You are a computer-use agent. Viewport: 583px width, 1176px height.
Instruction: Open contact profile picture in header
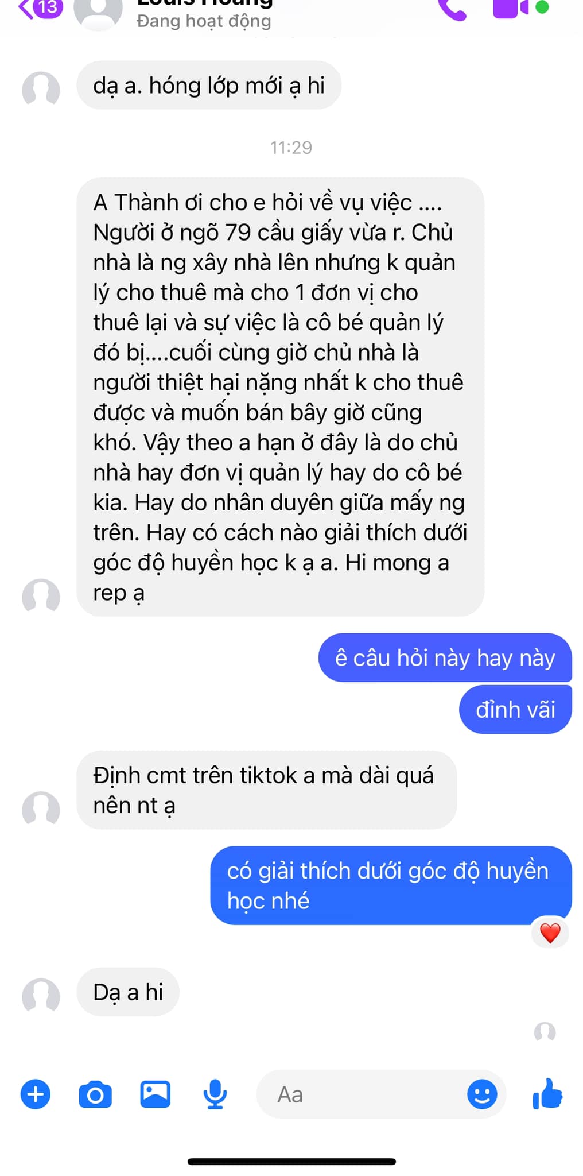tap(98, 11)
